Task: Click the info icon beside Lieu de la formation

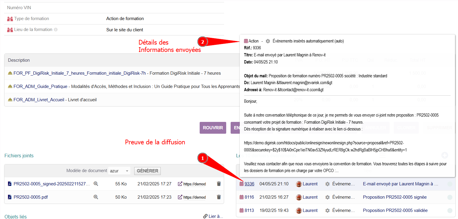Action: [x=56, y=30]
